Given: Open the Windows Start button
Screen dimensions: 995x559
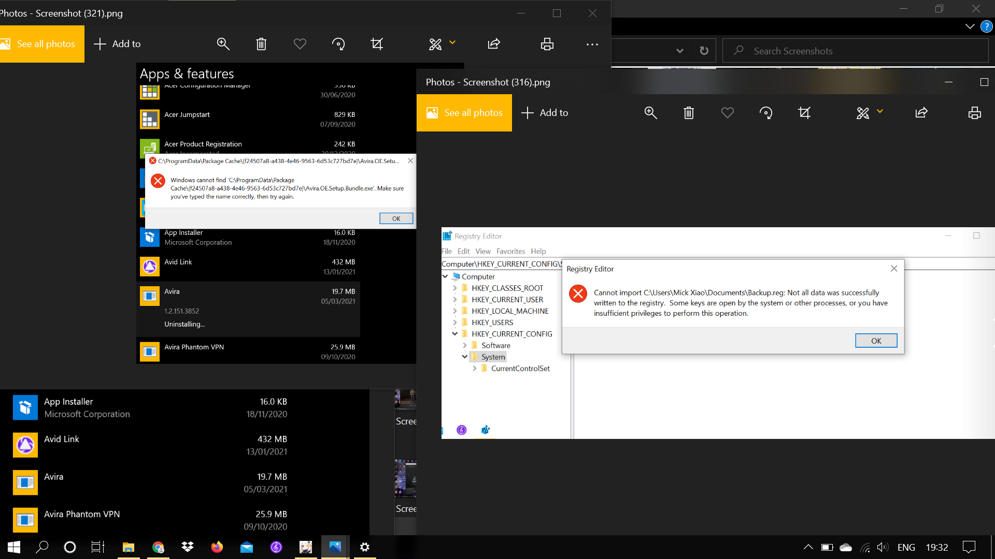Looking at the screenshot, I should click(x=14, y=547).
